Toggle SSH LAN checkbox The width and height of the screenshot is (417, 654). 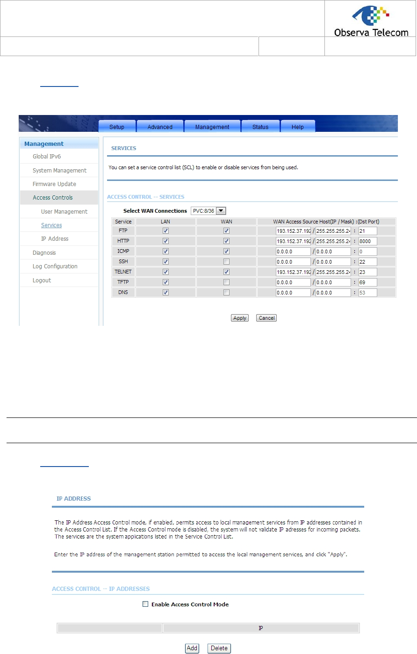pyautogui.click(x=165, y=262)
